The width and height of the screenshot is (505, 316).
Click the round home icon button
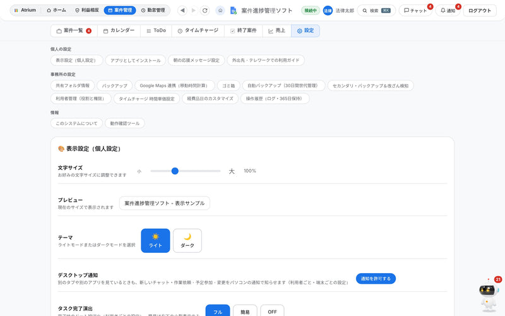click(220, 10)
